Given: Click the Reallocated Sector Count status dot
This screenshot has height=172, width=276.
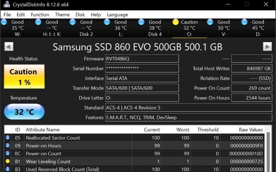Looking at the screenshot, I should click(8, 138).
